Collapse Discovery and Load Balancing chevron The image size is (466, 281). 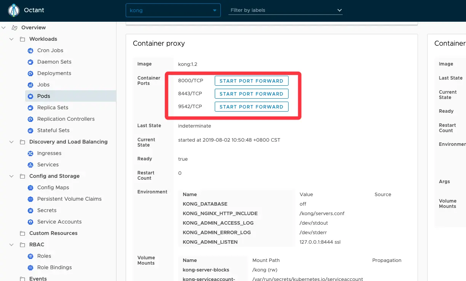coord(11,142)
